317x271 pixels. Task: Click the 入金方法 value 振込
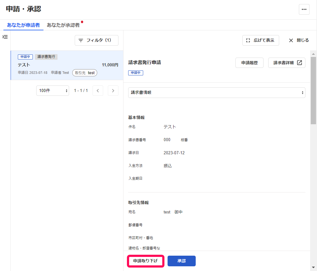[x=168, y=166]
